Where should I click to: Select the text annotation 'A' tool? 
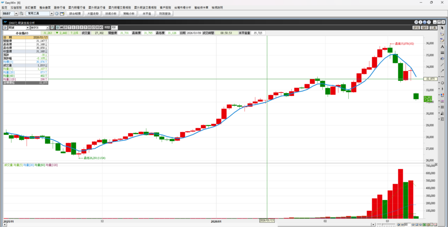coord(442,46)
